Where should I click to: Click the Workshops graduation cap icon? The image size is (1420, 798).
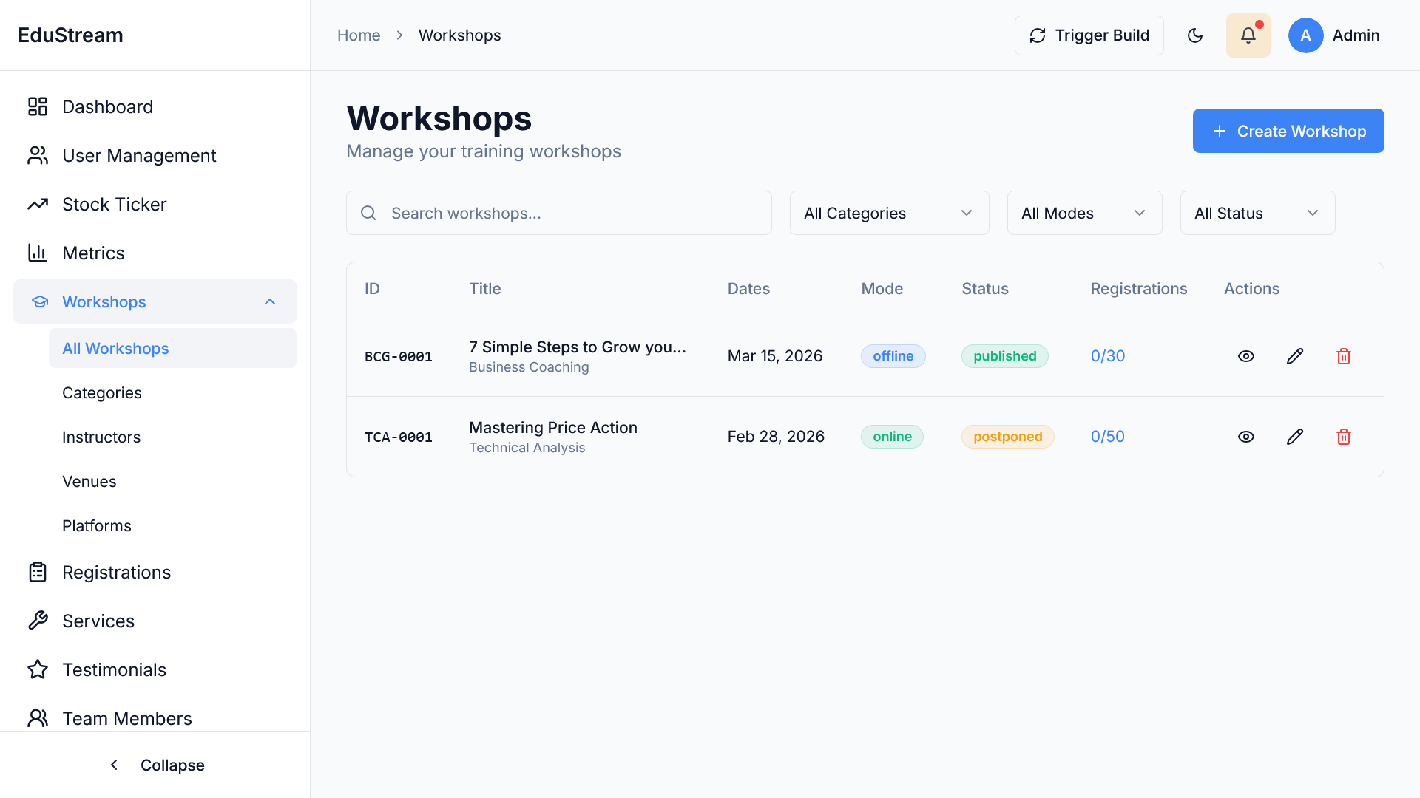click(40, 301)
